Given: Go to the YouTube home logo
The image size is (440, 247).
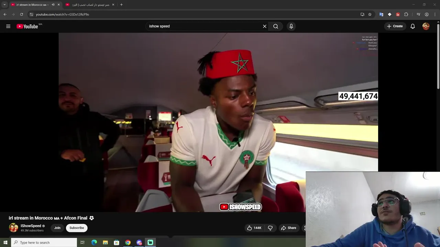Looking at the screenshot, I should click(27, 26).
